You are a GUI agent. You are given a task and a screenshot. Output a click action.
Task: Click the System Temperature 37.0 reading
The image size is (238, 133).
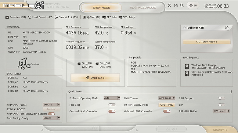(101, 47)
